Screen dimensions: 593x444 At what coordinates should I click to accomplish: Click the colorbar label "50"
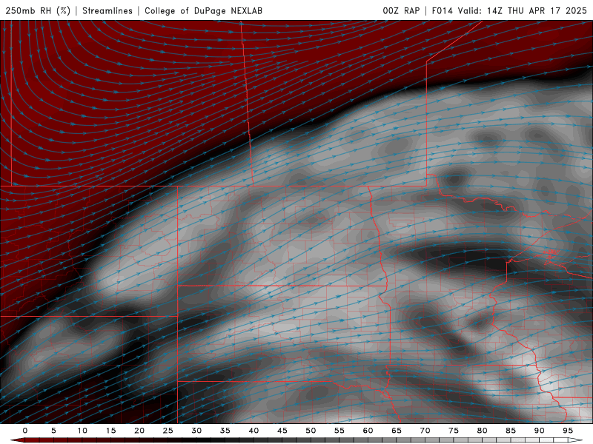tap(311, 431)
